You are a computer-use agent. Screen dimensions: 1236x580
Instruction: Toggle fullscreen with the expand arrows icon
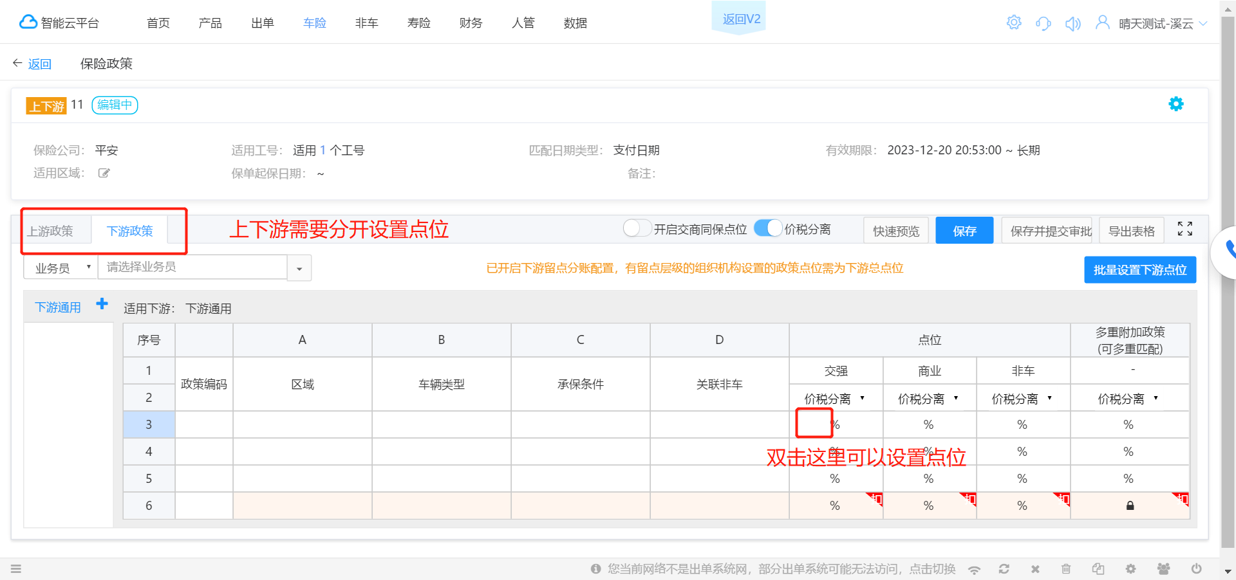point(1185,229)
